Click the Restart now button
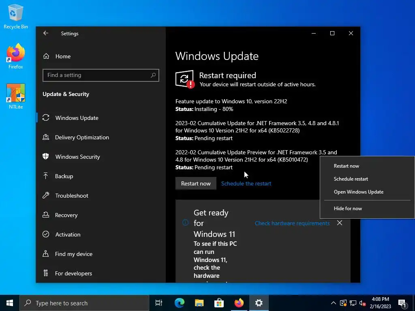The width and height of the screenshot is (415, 311). tap(196, 183)
